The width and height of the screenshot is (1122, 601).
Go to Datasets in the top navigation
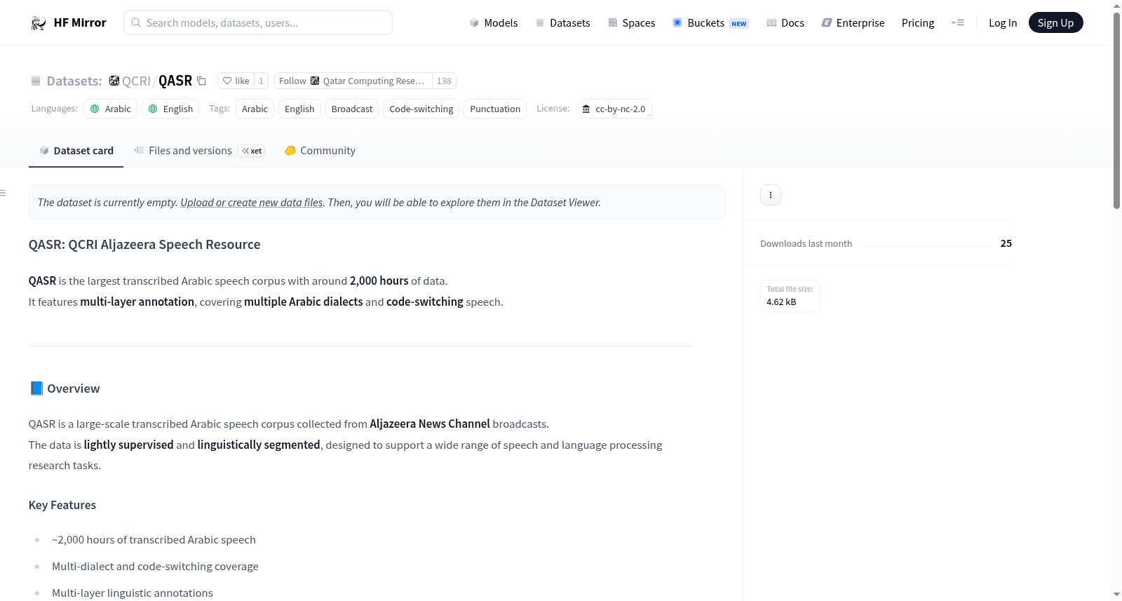click(562, 22)
